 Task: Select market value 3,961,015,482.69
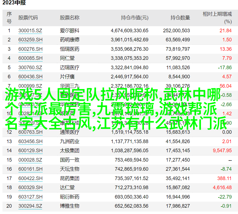130,40
